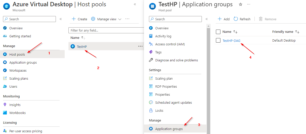Click the Users menu icon
This screenshot has height=134, width=306.
[5, 86]
